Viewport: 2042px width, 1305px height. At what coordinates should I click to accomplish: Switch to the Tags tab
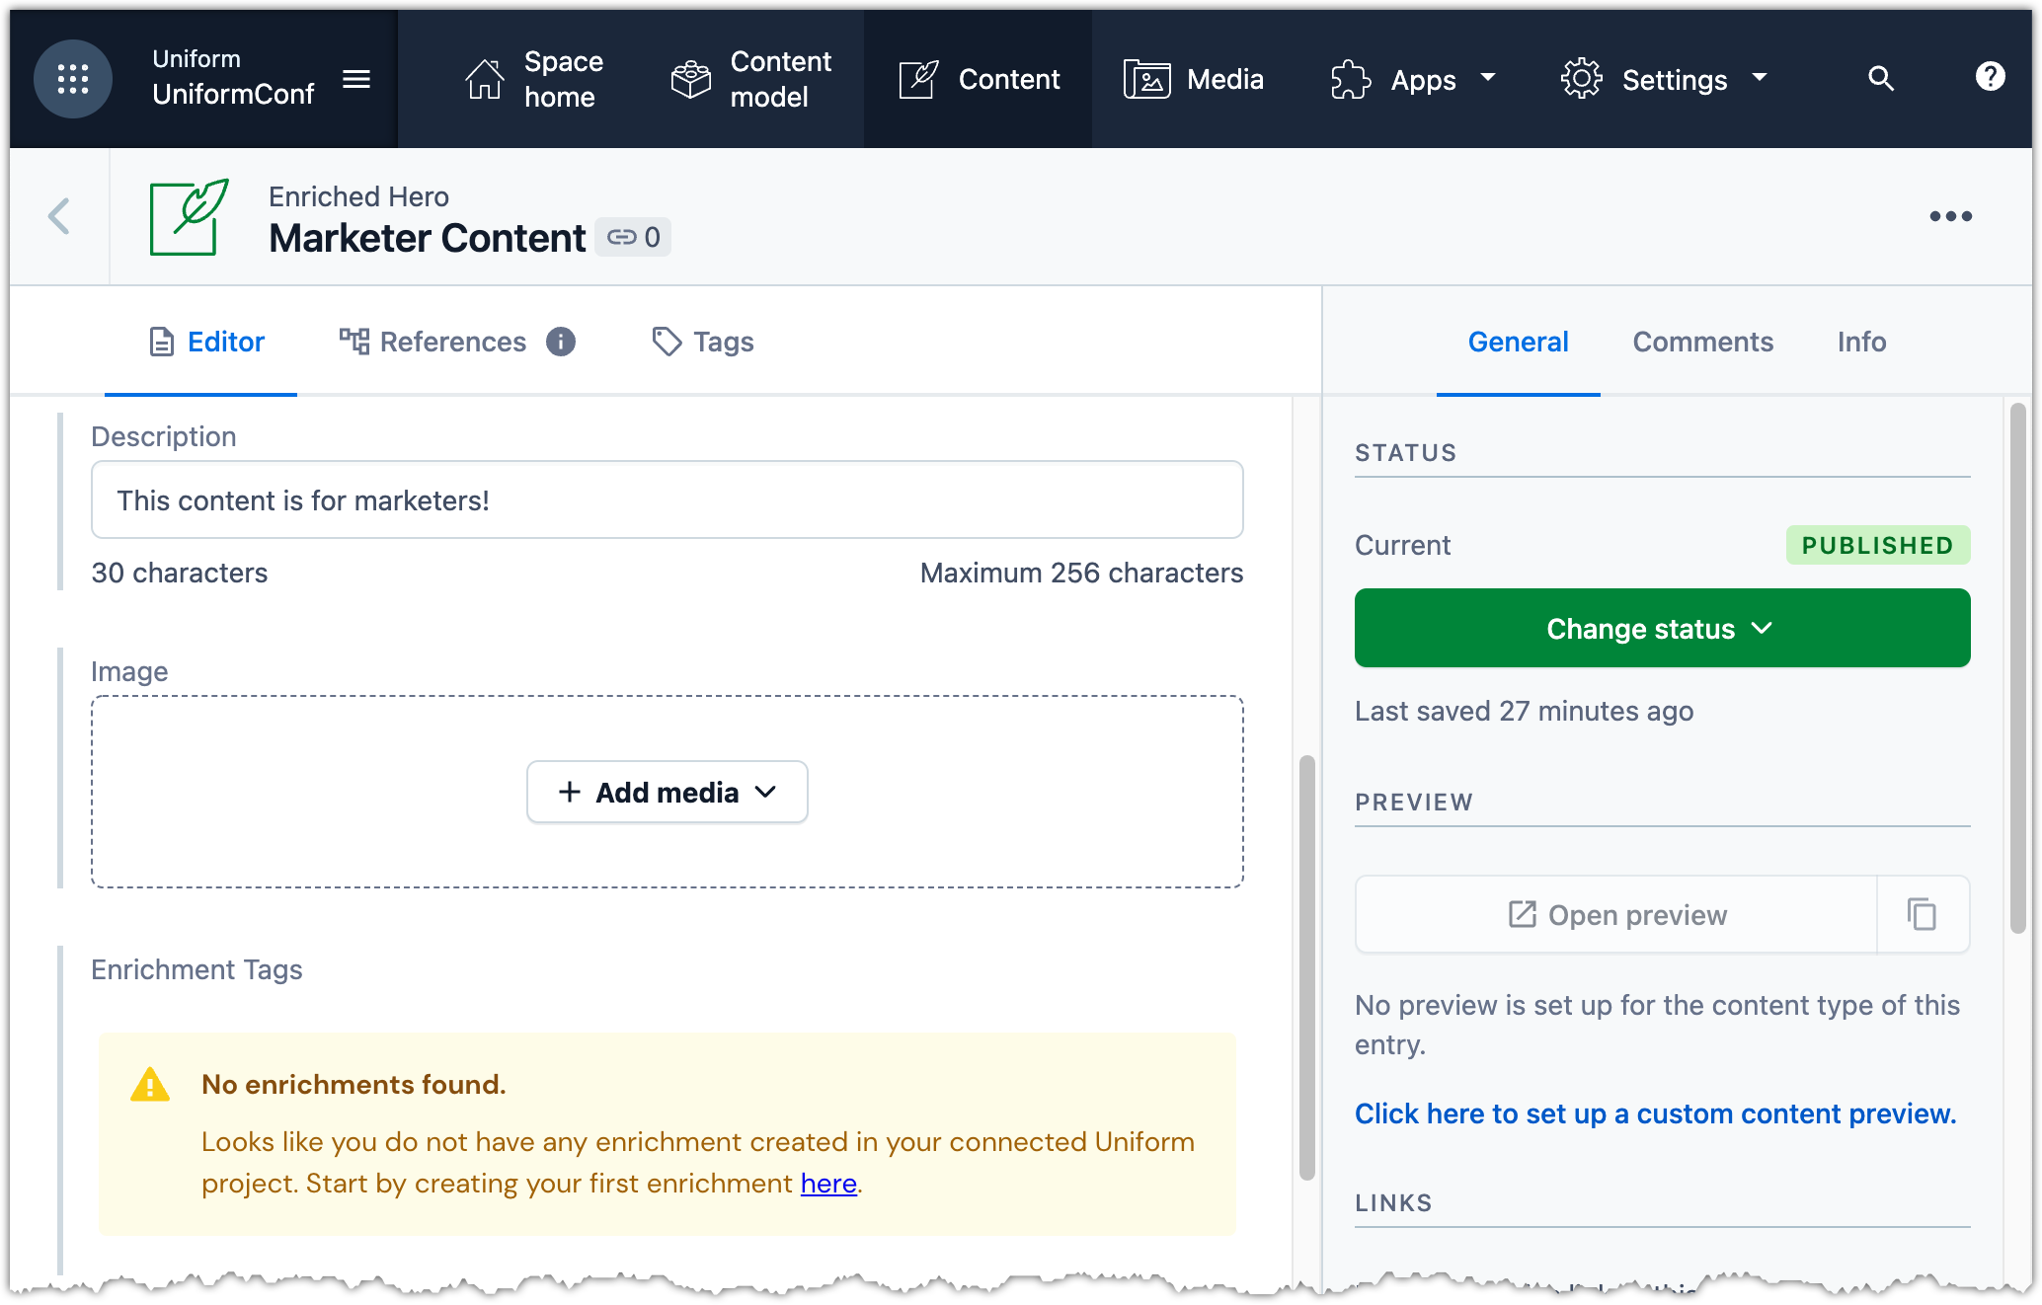pyautogui.click(x=703, y=342)
